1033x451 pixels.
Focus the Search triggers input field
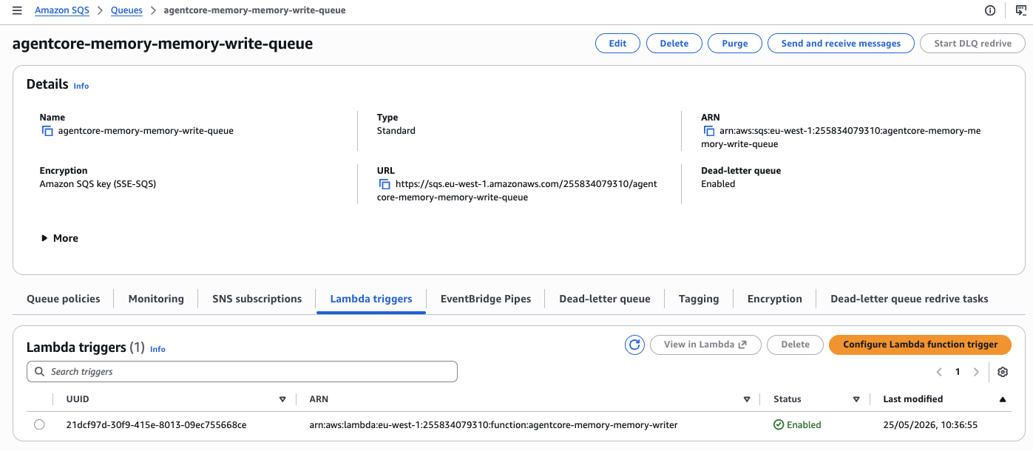pos(242,372)
